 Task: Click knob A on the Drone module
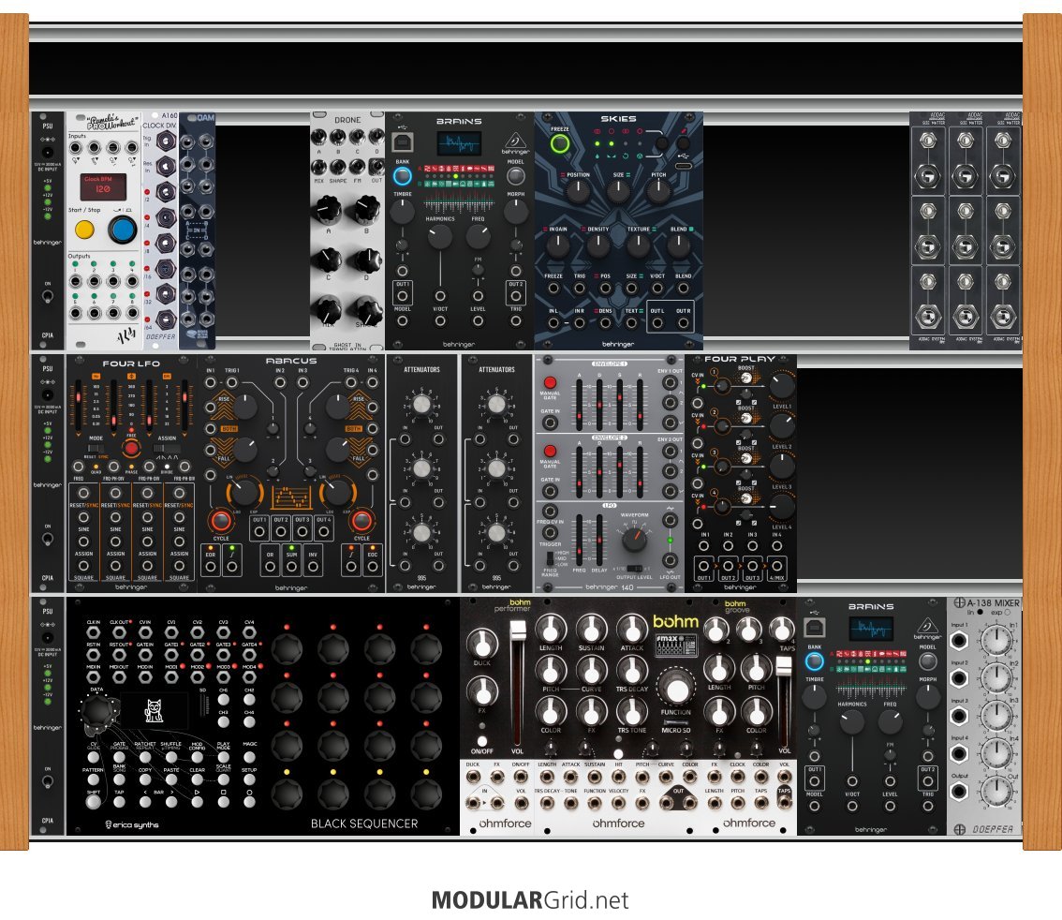coord(329,209)
